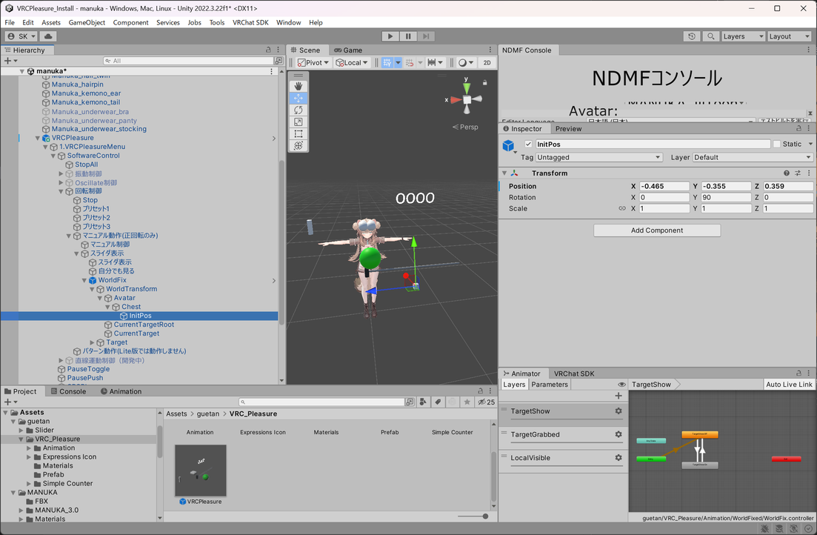The image size is (817, 535).
Task: Open Transform component help icon
Action: pos(786,173)
